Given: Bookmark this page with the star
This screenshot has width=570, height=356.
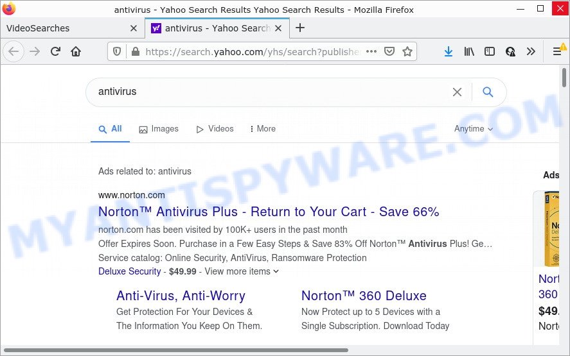Looking at the screenshot, I should coord(407,51).
